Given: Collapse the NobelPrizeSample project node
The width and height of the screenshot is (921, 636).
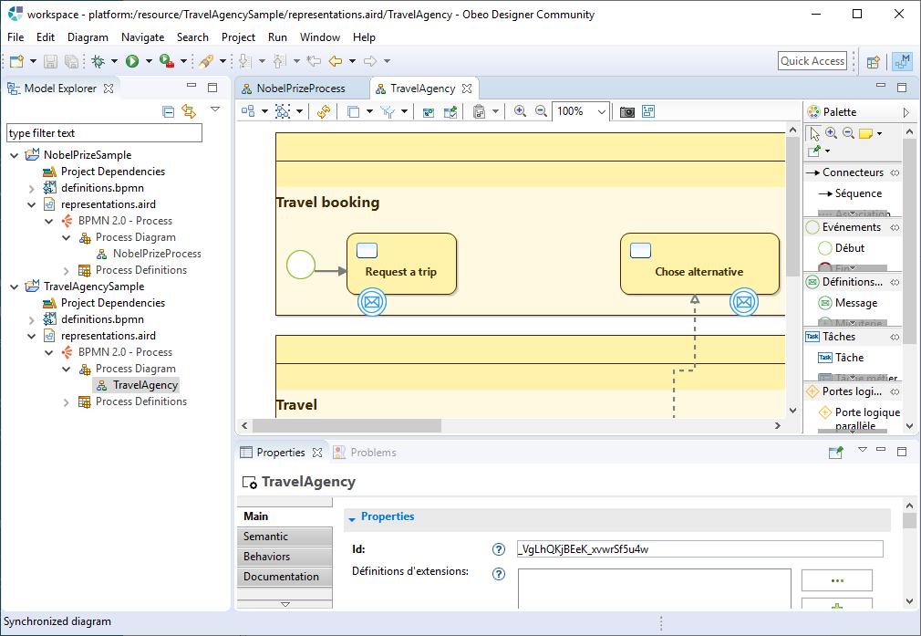Looking at the screenshot, I should tap(14, 155).
